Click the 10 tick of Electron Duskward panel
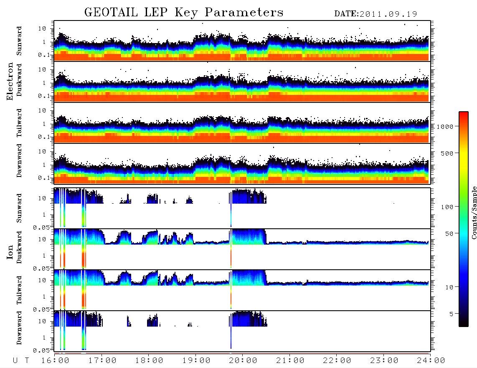The height and width of the screenshot is (368, 477). tap(42, 69)
